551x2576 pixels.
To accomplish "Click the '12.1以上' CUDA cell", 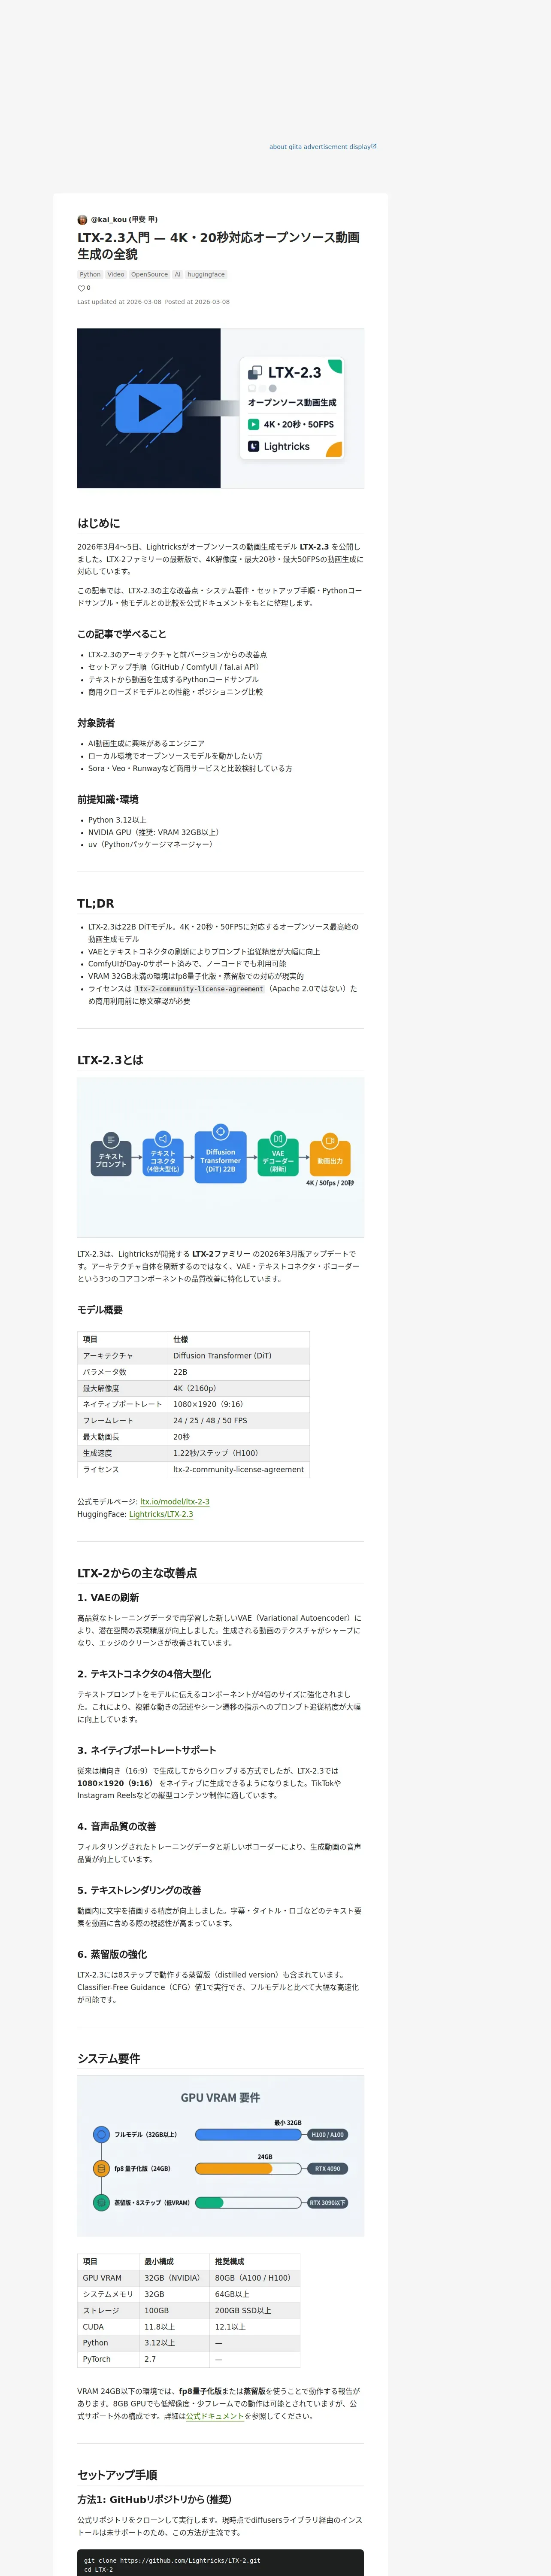I will 254,2327.
